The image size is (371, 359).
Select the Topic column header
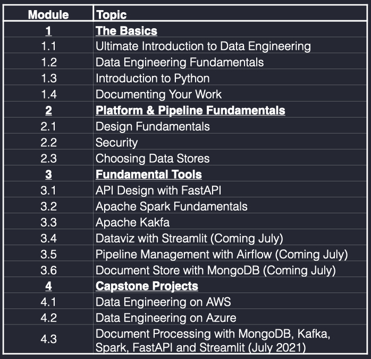[x=112, y=15]
